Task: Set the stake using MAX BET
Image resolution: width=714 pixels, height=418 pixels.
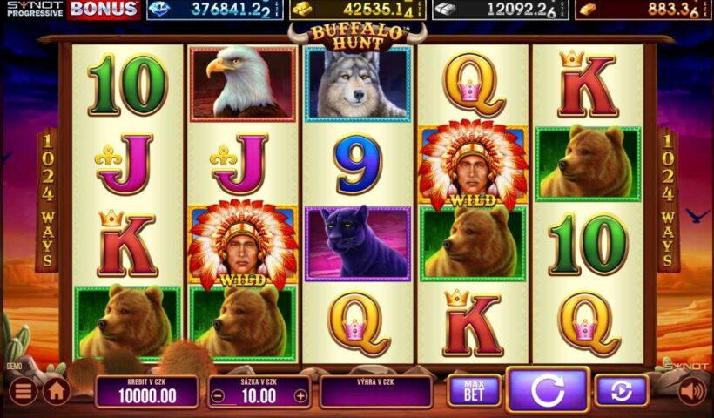Action: pos(474,391)
